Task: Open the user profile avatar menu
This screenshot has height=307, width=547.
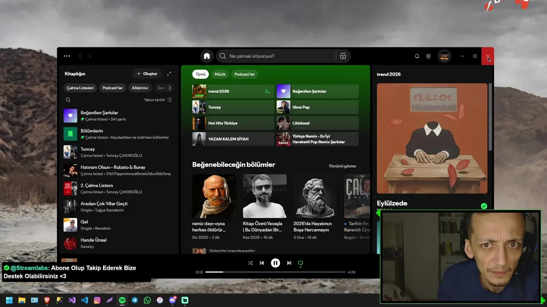Action: (444, 56)
